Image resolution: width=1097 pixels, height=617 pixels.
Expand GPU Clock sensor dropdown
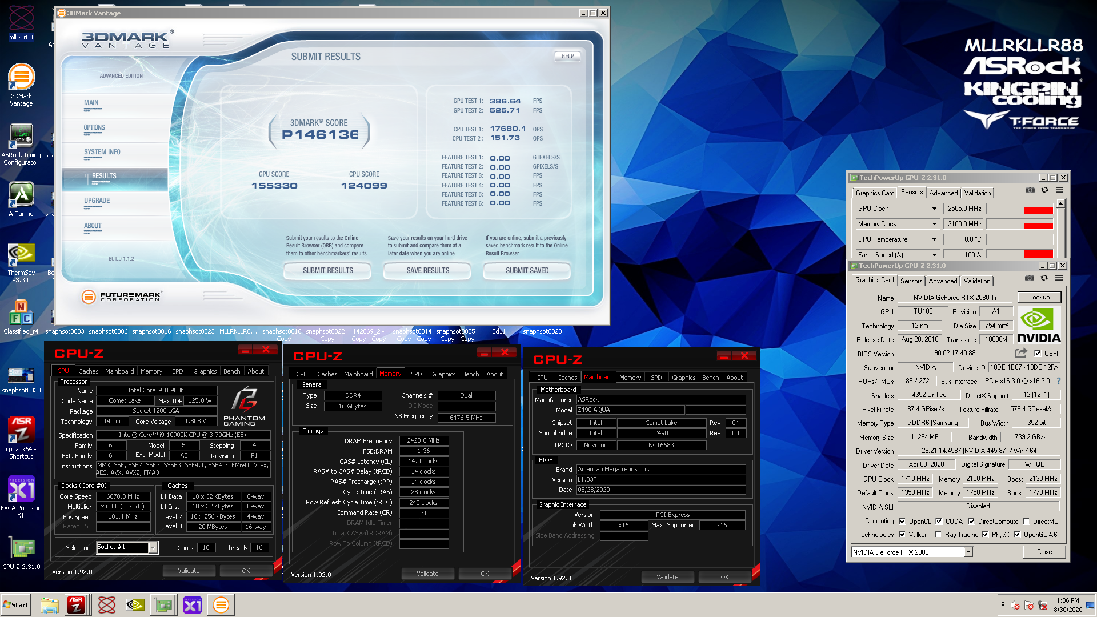click(x=935, y=209)
